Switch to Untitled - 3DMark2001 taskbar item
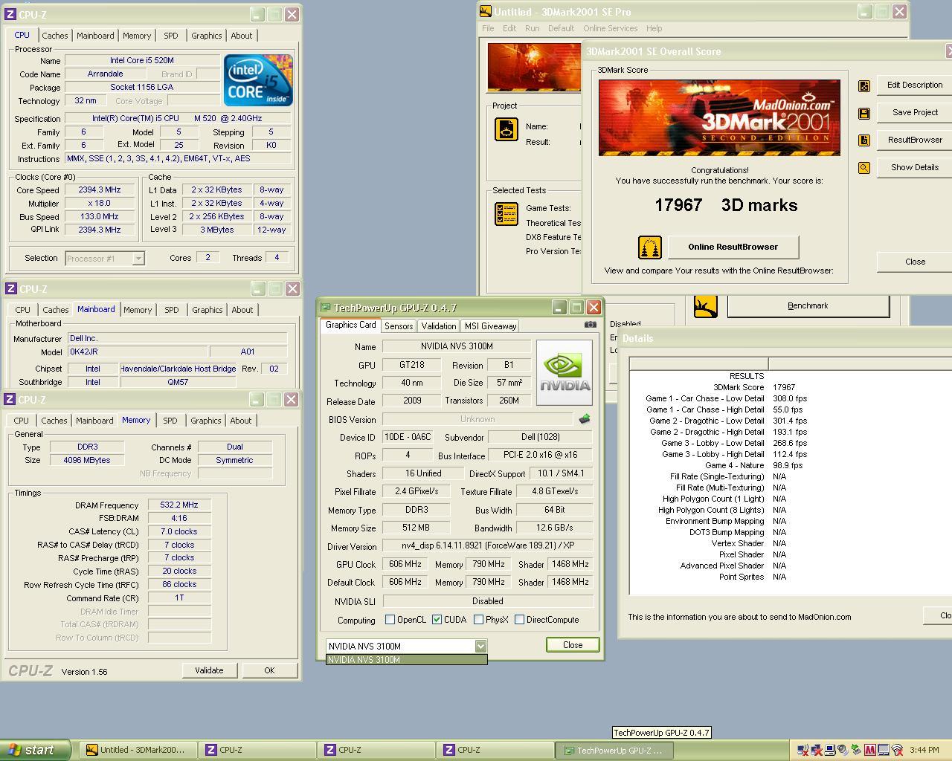952x761 pixels. [x=138, y=750]
